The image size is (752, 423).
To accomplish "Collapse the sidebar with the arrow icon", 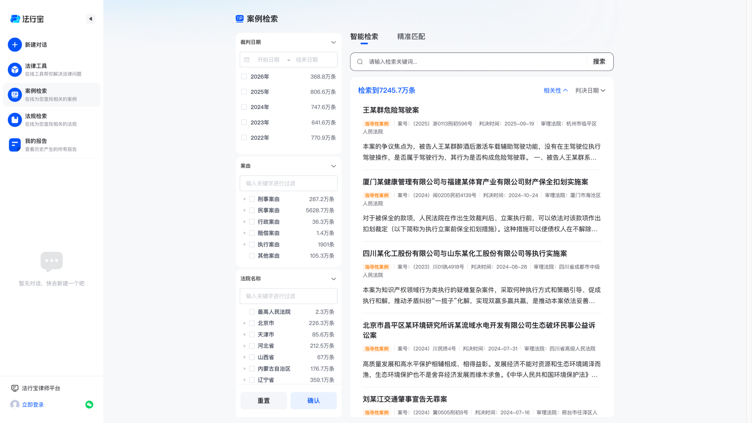I will point(90,19).
